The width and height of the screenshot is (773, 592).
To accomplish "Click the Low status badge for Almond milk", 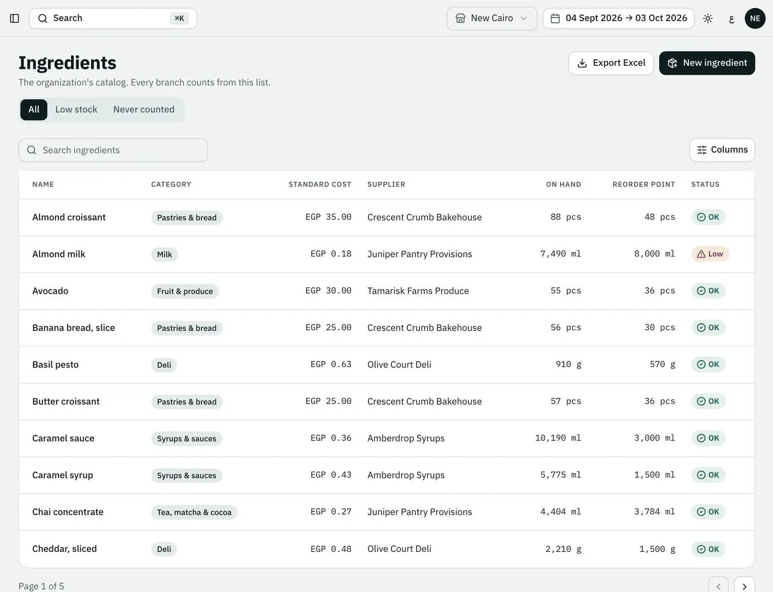I will pos(710,254).
